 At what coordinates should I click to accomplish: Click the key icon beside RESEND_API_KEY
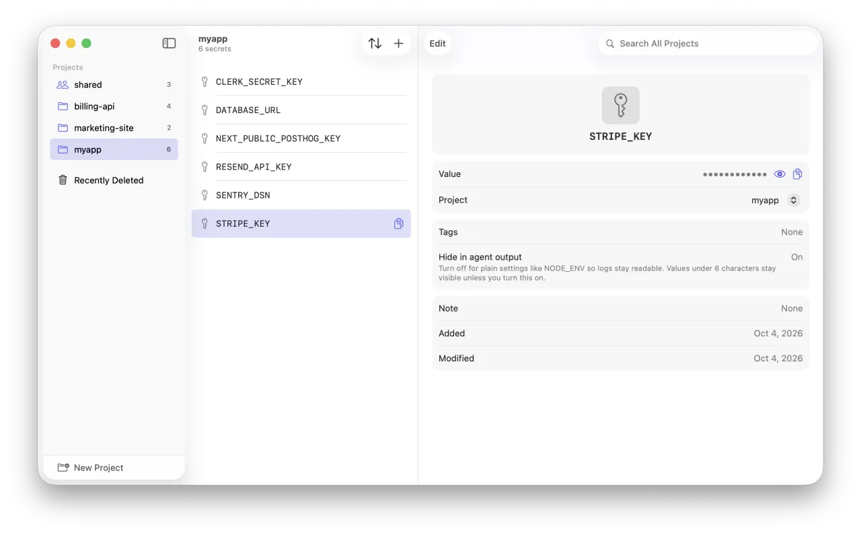(x=204, y=166)
